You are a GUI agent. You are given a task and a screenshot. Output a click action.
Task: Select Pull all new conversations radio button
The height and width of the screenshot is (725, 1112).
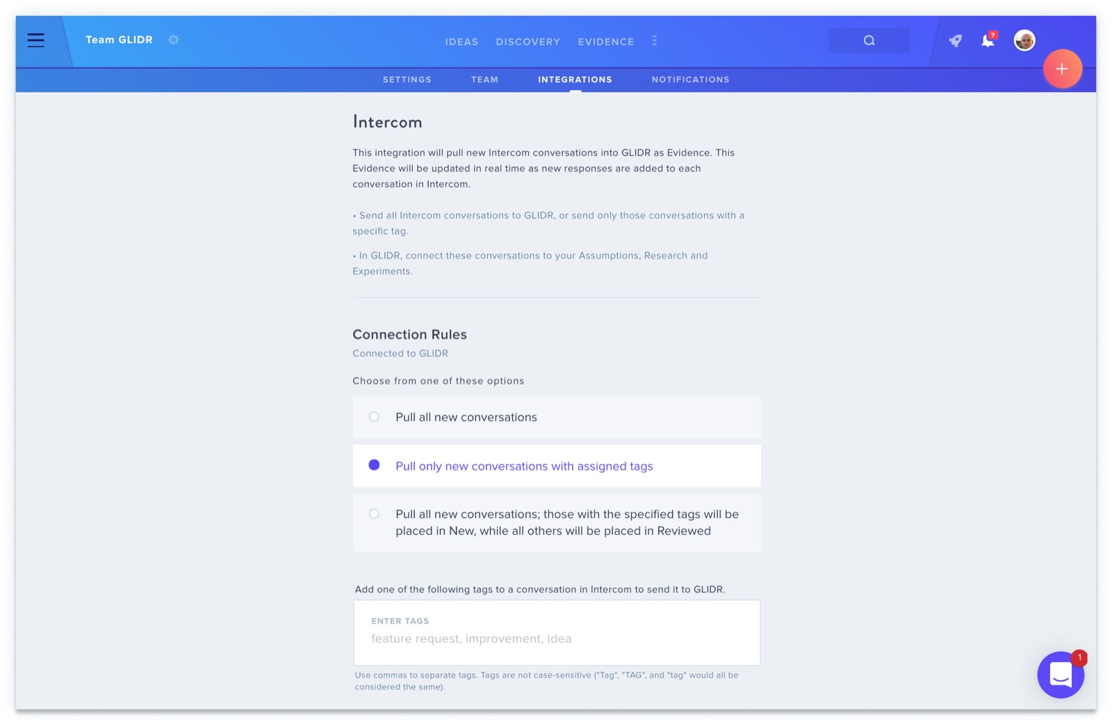pos(374,417)
